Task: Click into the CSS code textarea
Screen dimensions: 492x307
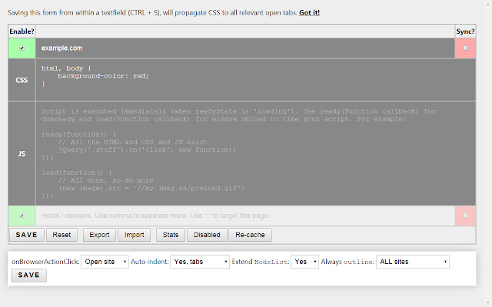Action: click(255, 80)
